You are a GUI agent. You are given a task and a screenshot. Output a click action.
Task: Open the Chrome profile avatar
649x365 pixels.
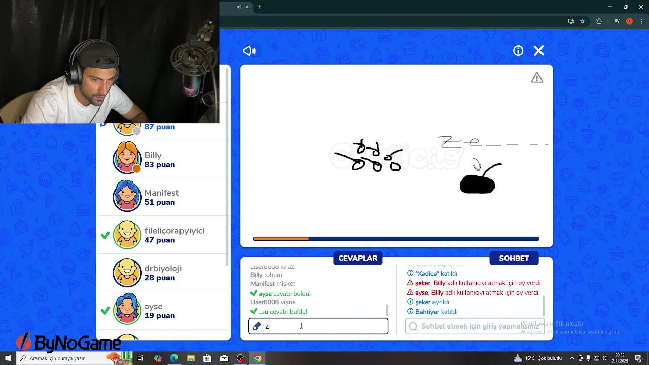(x=629, y=21)
